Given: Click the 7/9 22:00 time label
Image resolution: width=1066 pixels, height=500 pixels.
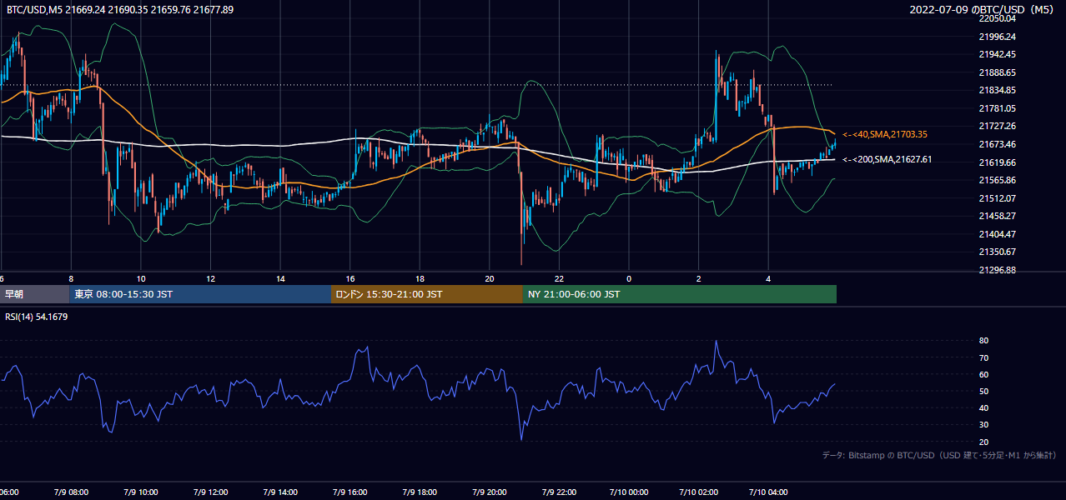Looking at the screenshot, I should coord(559,492).
